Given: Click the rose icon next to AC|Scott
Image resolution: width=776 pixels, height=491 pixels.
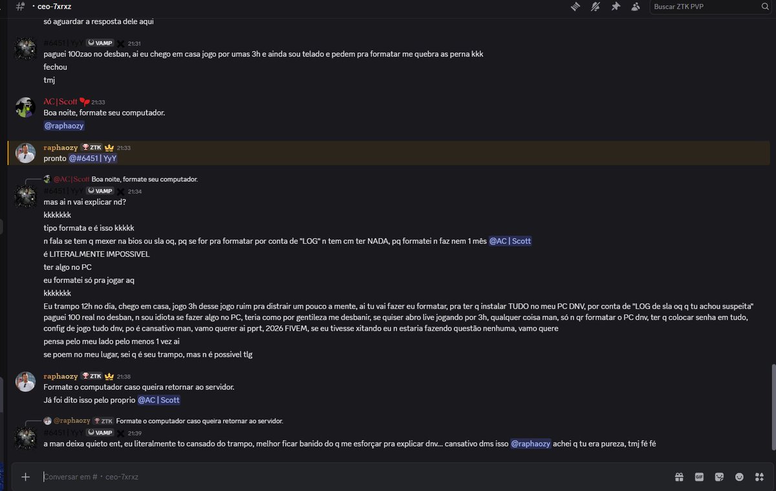Looking at the screenshot, I should click(x=84, y=102).
